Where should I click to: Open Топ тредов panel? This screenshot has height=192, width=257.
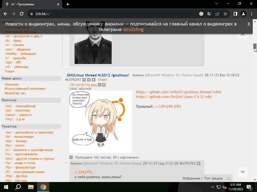pos(213,178)
